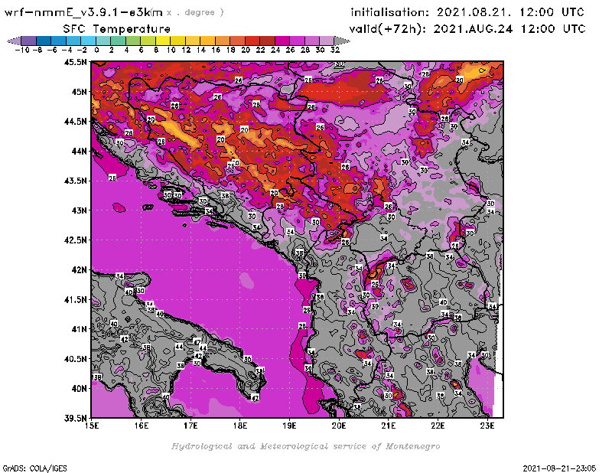
Task: Click 'Hydrological and Meteorological service of Montenegro' caption
Action: pyautogui.click(x=305, y=446)
